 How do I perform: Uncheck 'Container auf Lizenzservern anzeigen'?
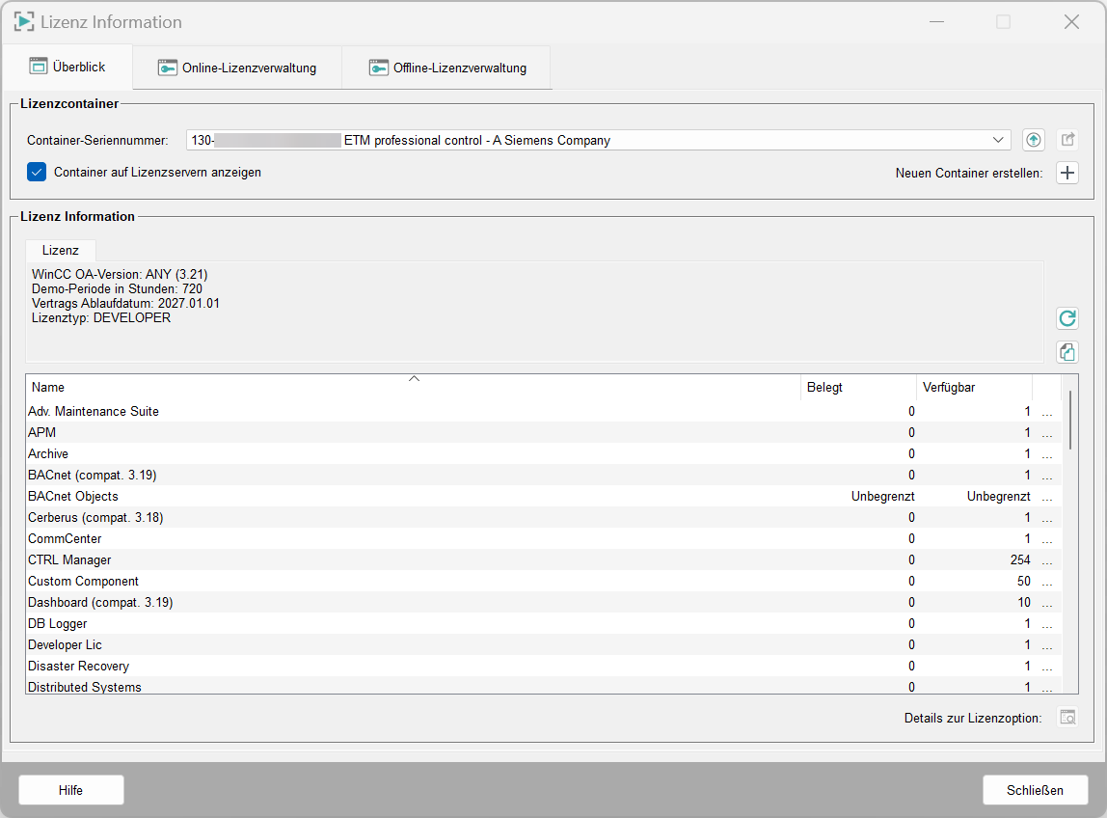tap(38, 173)
